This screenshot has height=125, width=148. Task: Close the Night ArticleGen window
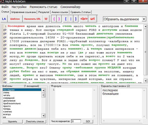click(143, 1)
